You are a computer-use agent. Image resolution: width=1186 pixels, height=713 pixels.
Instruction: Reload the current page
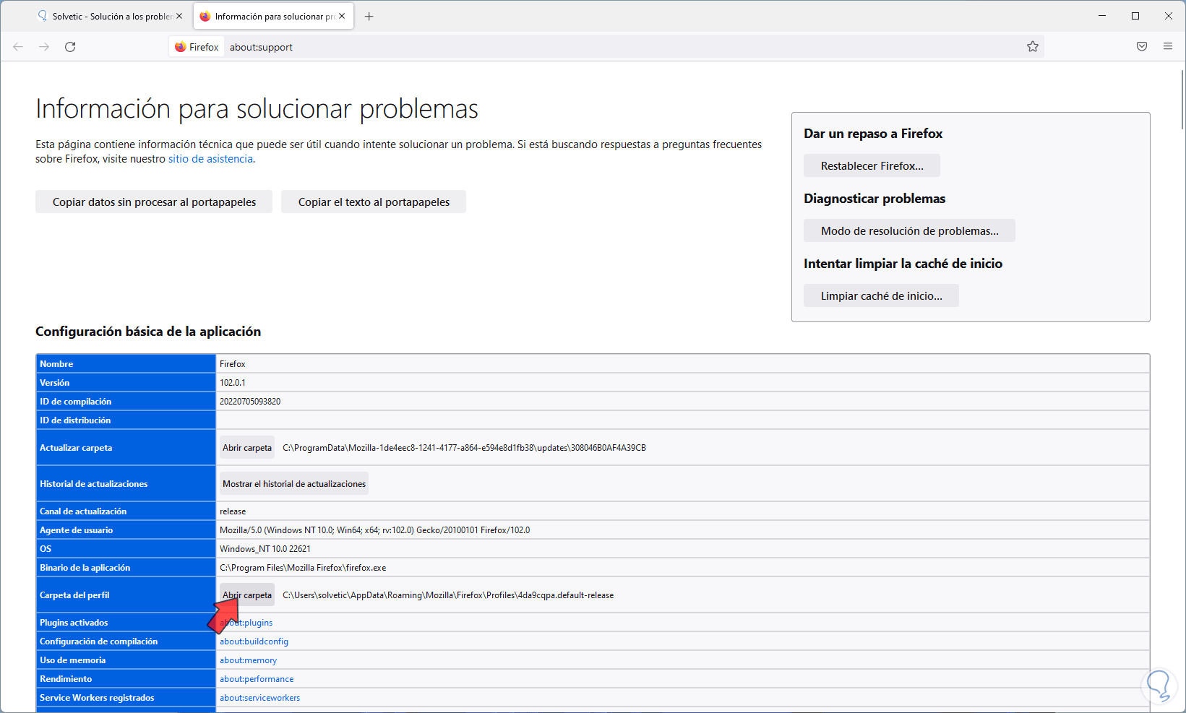[70, 47]
